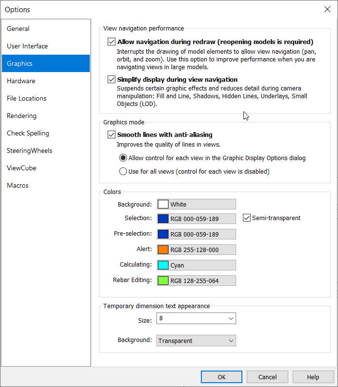The width and height of the screenshot is (338, 387).
Task: Open the temporary dimension Size dropdown
Action: pyautogui.click(x=197, y=318)
